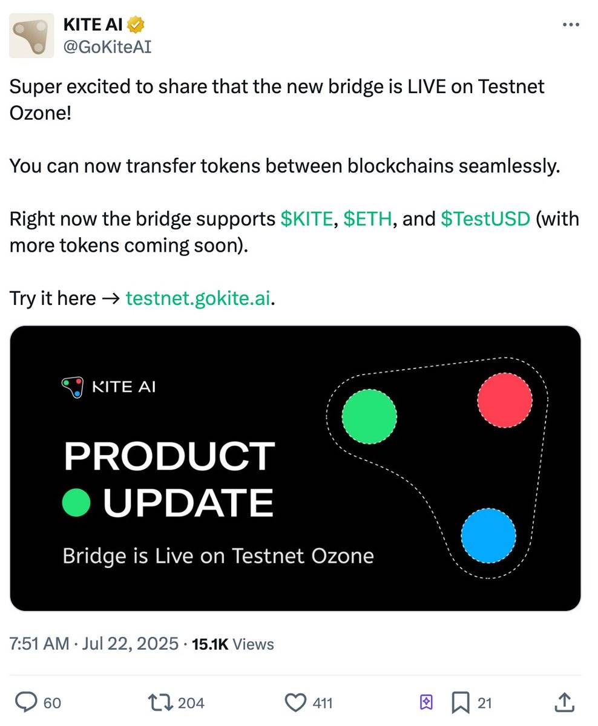Visit the testnet.gokite.ai link
This screenshot has height=726, width=598.
[x=197, y=298]
